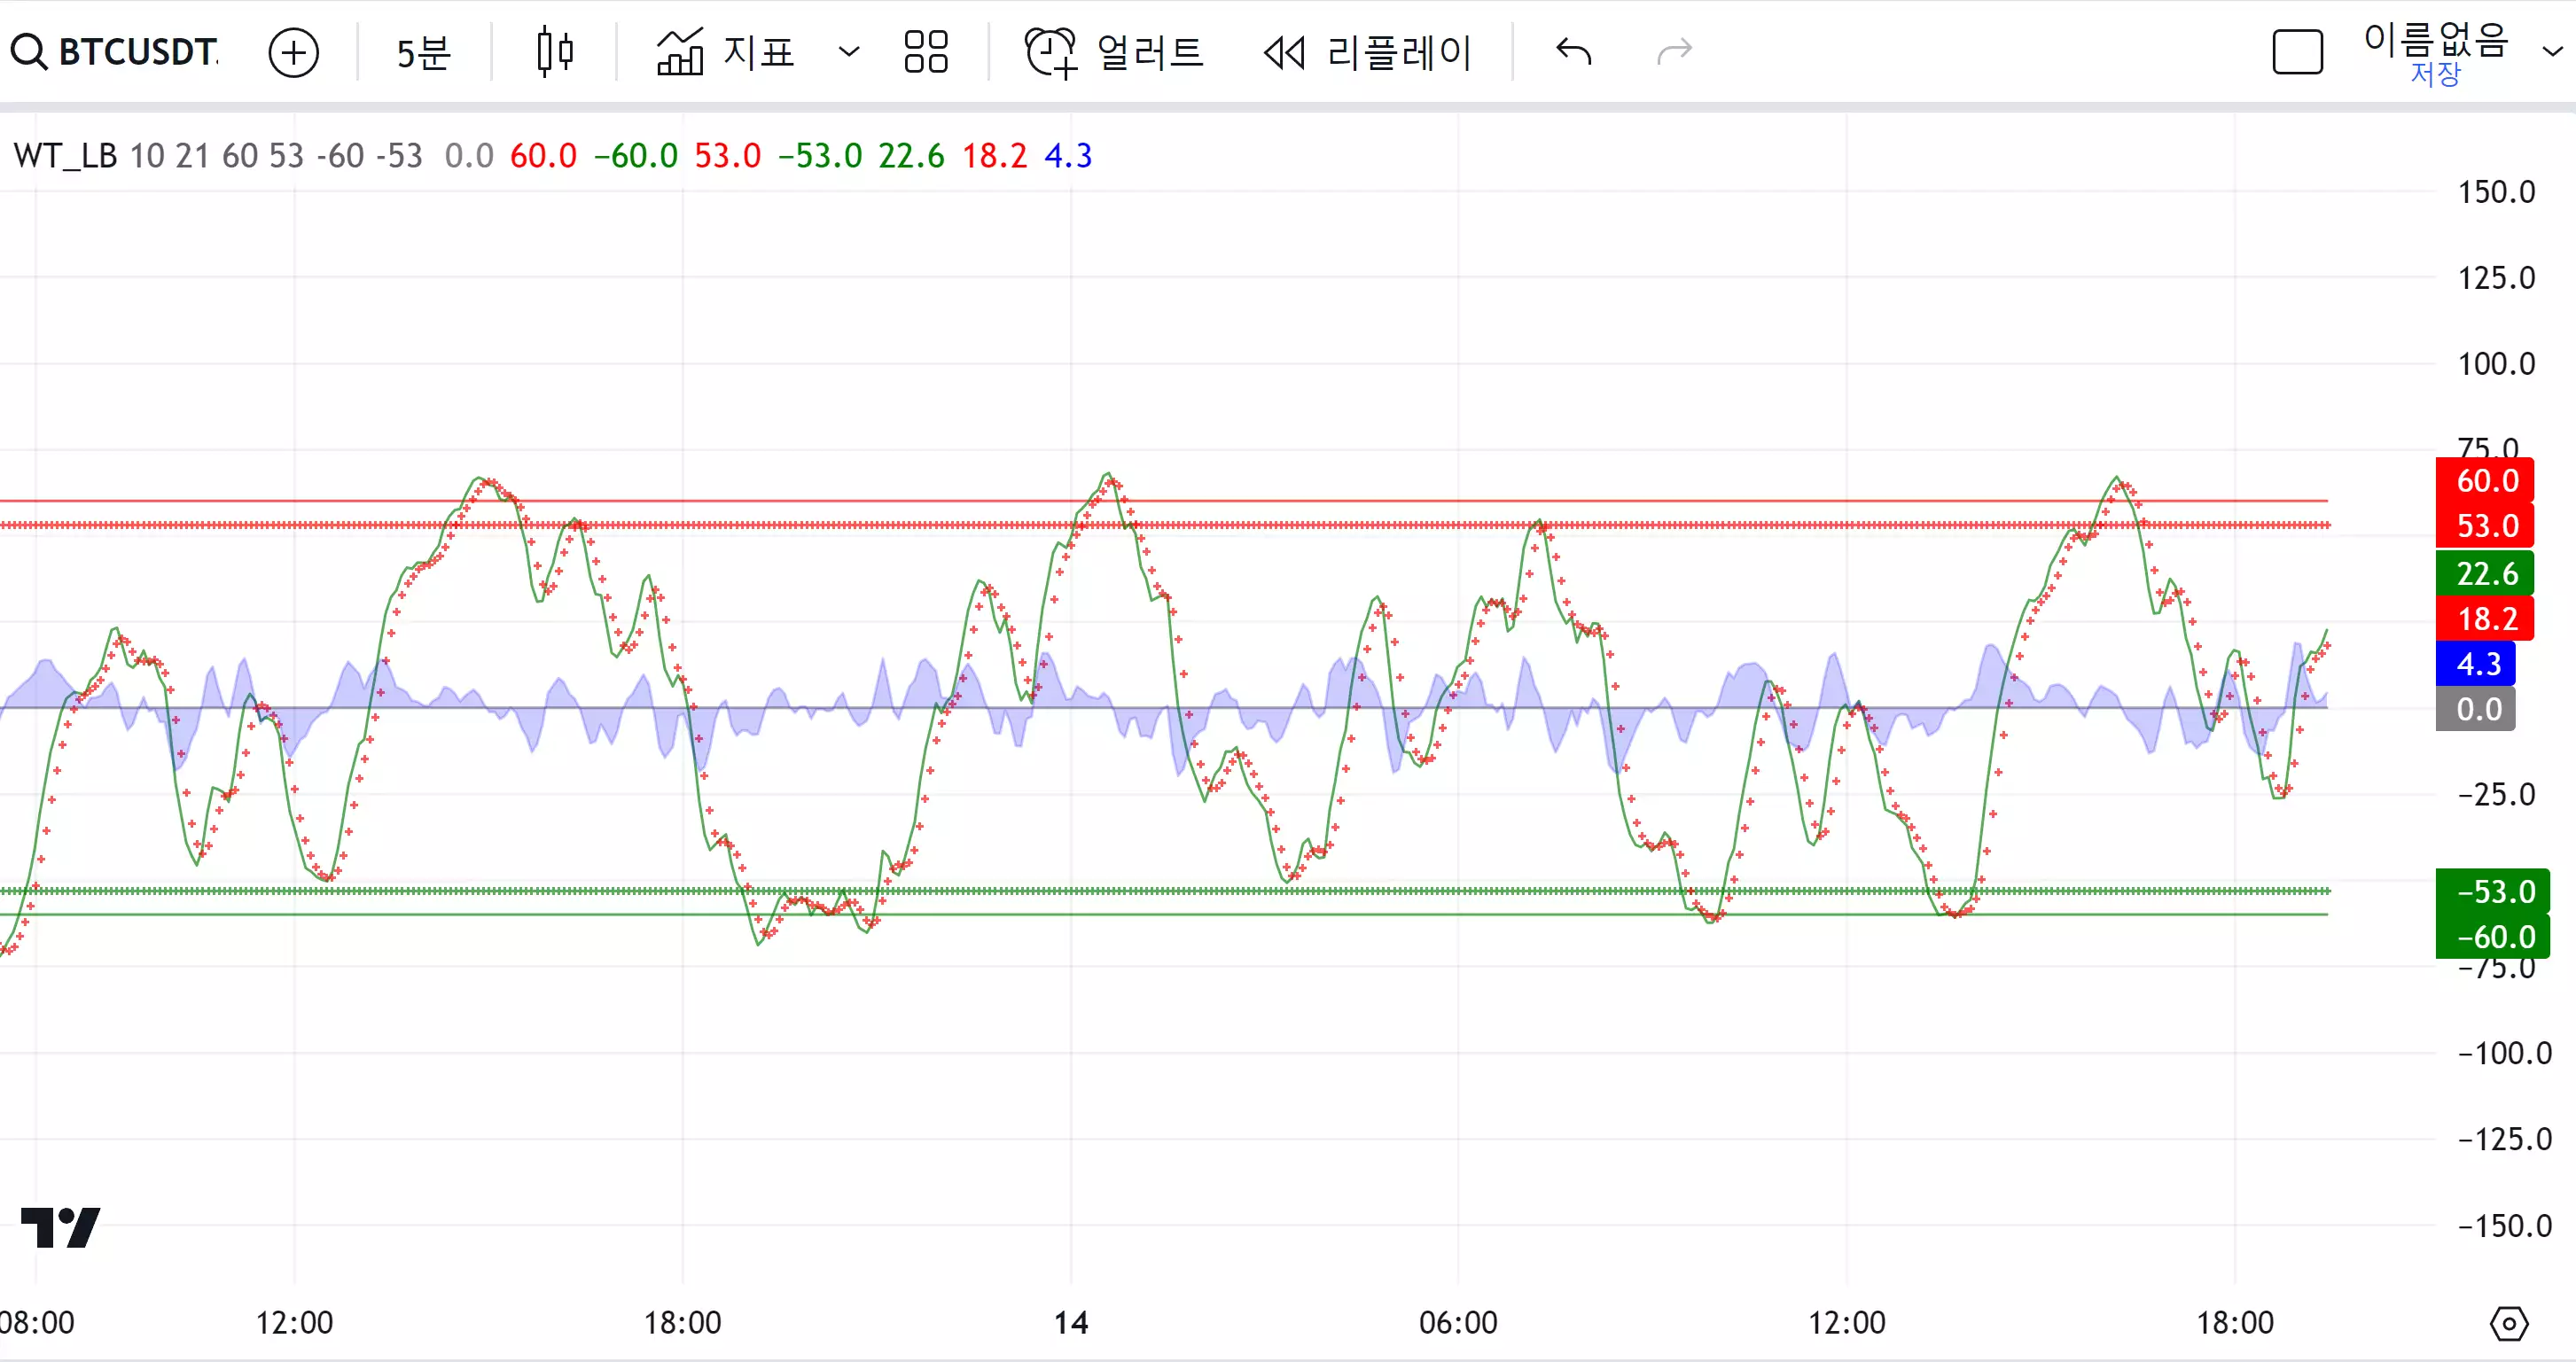Expand the layout name dropdown chevron
2576x1362 pixels.
(x=2553, y=52)
